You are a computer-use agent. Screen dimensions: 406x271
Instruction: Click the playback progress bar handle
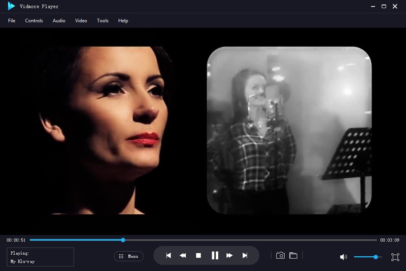click(123, 240)
